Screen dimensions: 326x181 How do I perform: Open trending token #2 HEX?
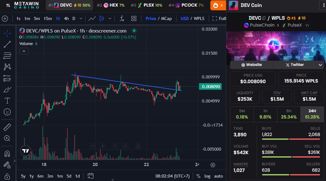111,5
